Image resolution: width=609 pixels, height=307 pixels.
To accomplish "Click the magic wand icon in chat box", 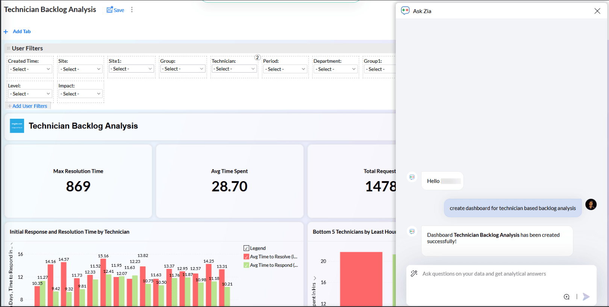I will click(414, 274).
